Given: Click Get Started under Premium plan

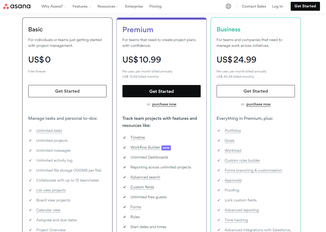Looking at the screenshot, I should point(161,91).
